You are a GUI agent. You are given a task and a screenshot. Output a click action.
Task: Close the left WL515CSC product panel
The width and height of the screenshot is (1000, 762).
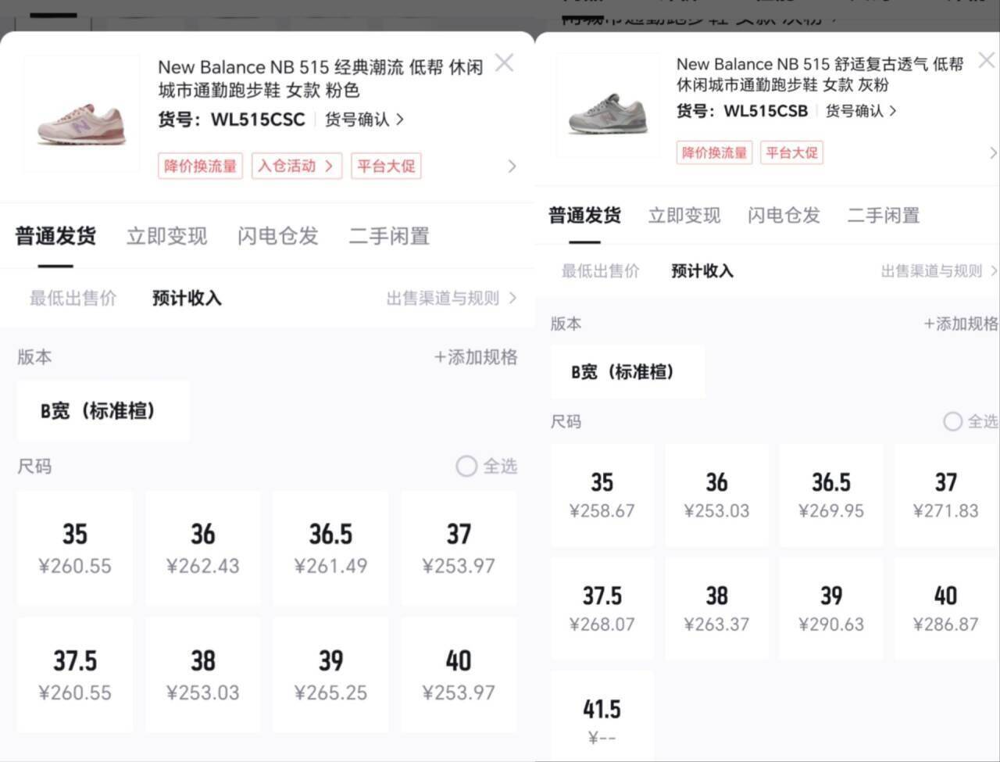click(x=505, y=63)
